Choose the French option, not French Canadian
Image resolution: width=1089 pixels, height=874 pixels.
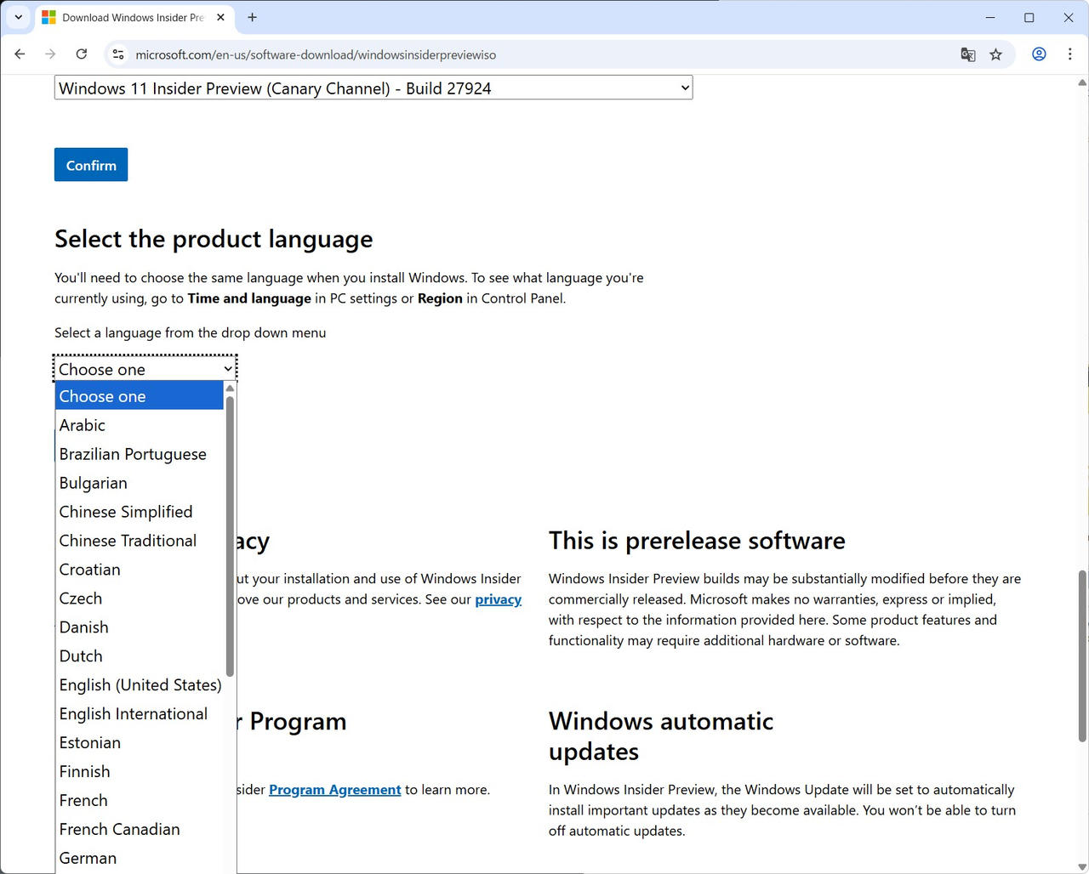tap(140, 801)
